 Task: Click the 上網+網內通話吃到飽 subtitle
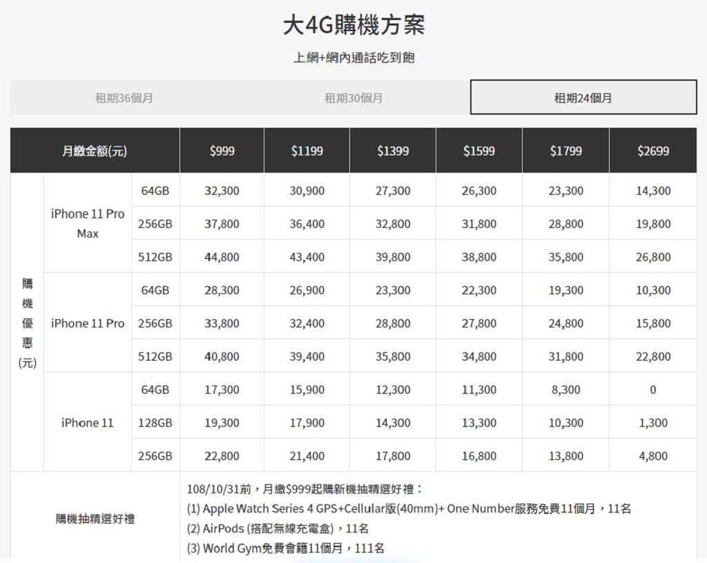[x=354, y=58]
